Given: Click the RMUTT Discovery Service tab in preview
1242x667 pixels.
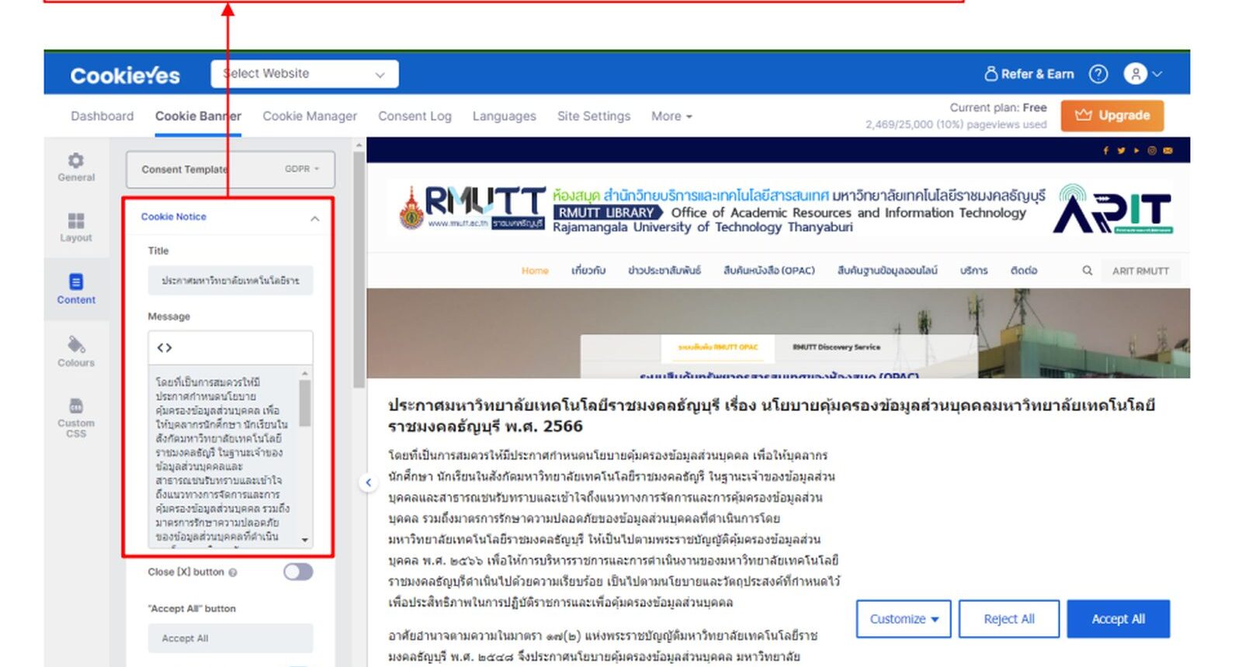Looking at the screenshot, I should click(836, 347).
